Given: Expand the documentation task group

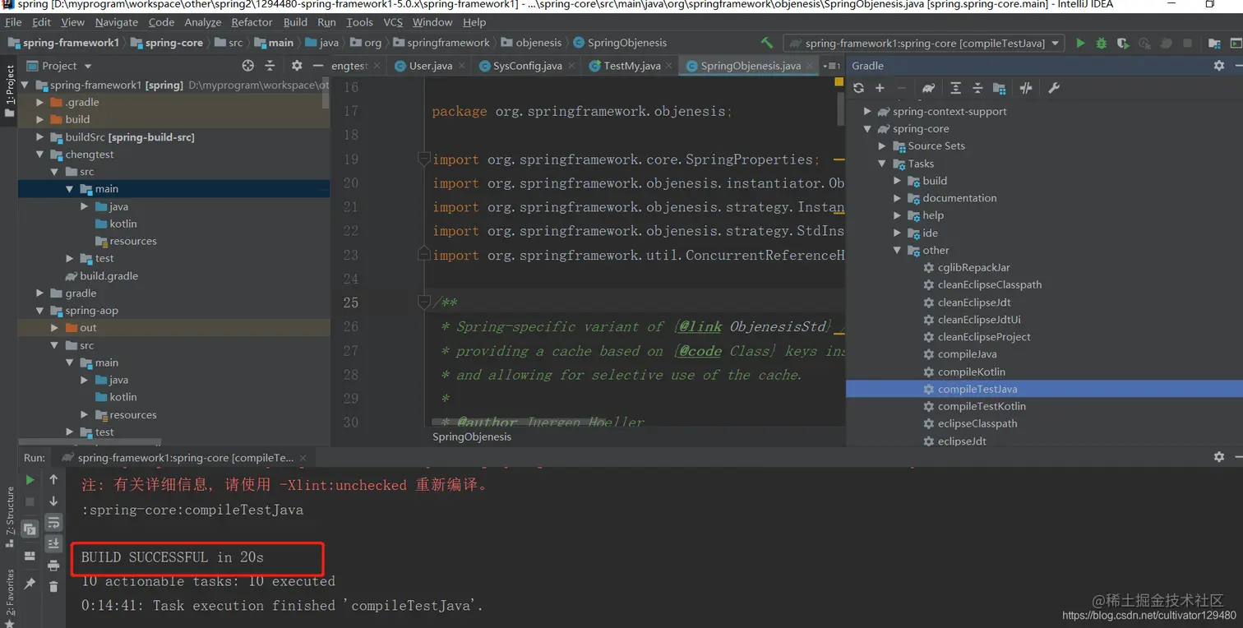Looking at the screenshot, I should 898,198.
